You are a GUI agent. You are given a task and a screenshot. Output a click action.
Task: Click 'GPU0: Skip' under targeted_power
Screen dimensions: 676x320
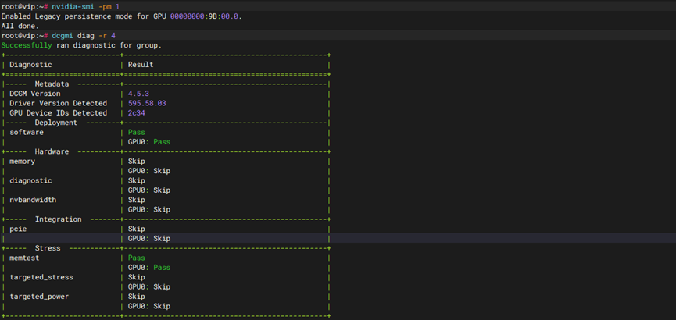149,306
